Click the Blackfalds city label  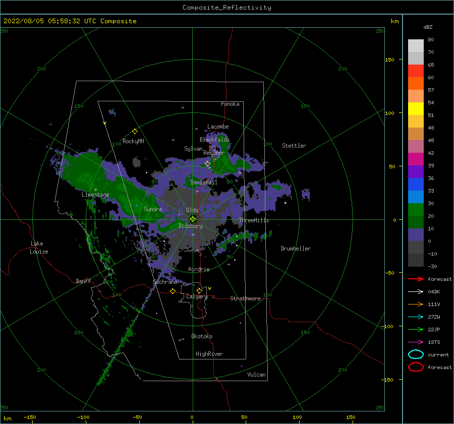coord(214,140)
